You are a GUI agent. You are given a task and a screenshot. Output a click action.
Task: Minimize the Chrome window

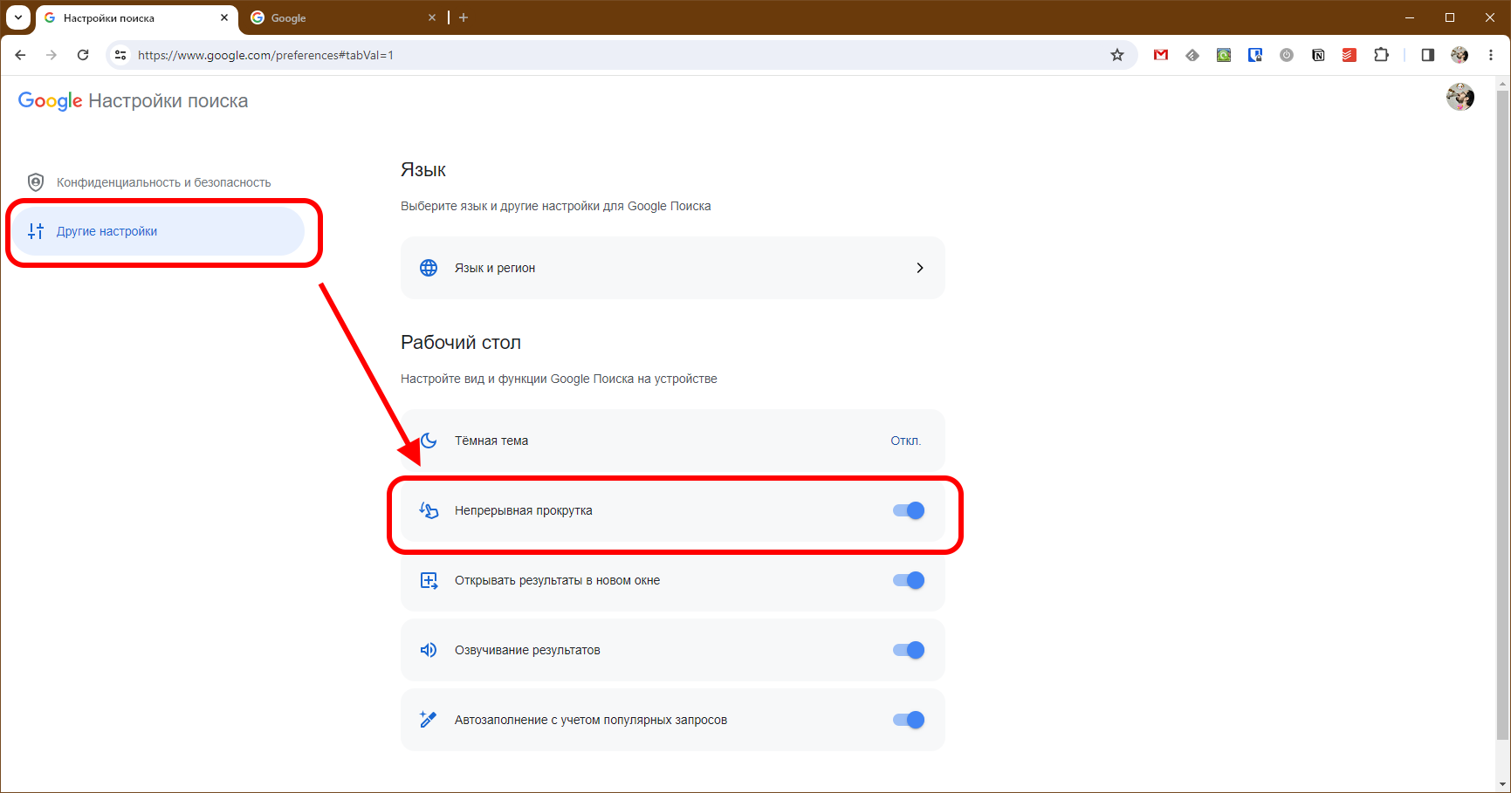click(1410, 17)
